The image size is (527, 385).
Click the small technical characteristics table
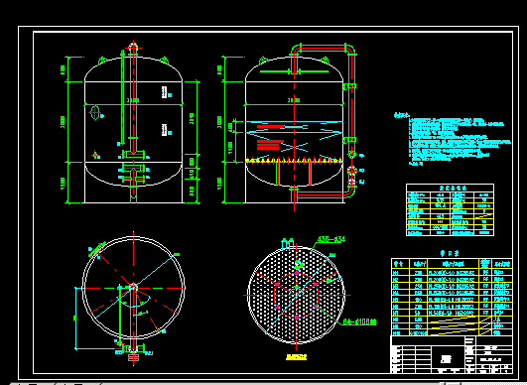coord(450,209)
